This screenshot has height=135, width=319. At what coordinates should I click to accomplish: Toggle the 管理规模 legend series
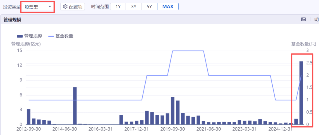[30, 36]
